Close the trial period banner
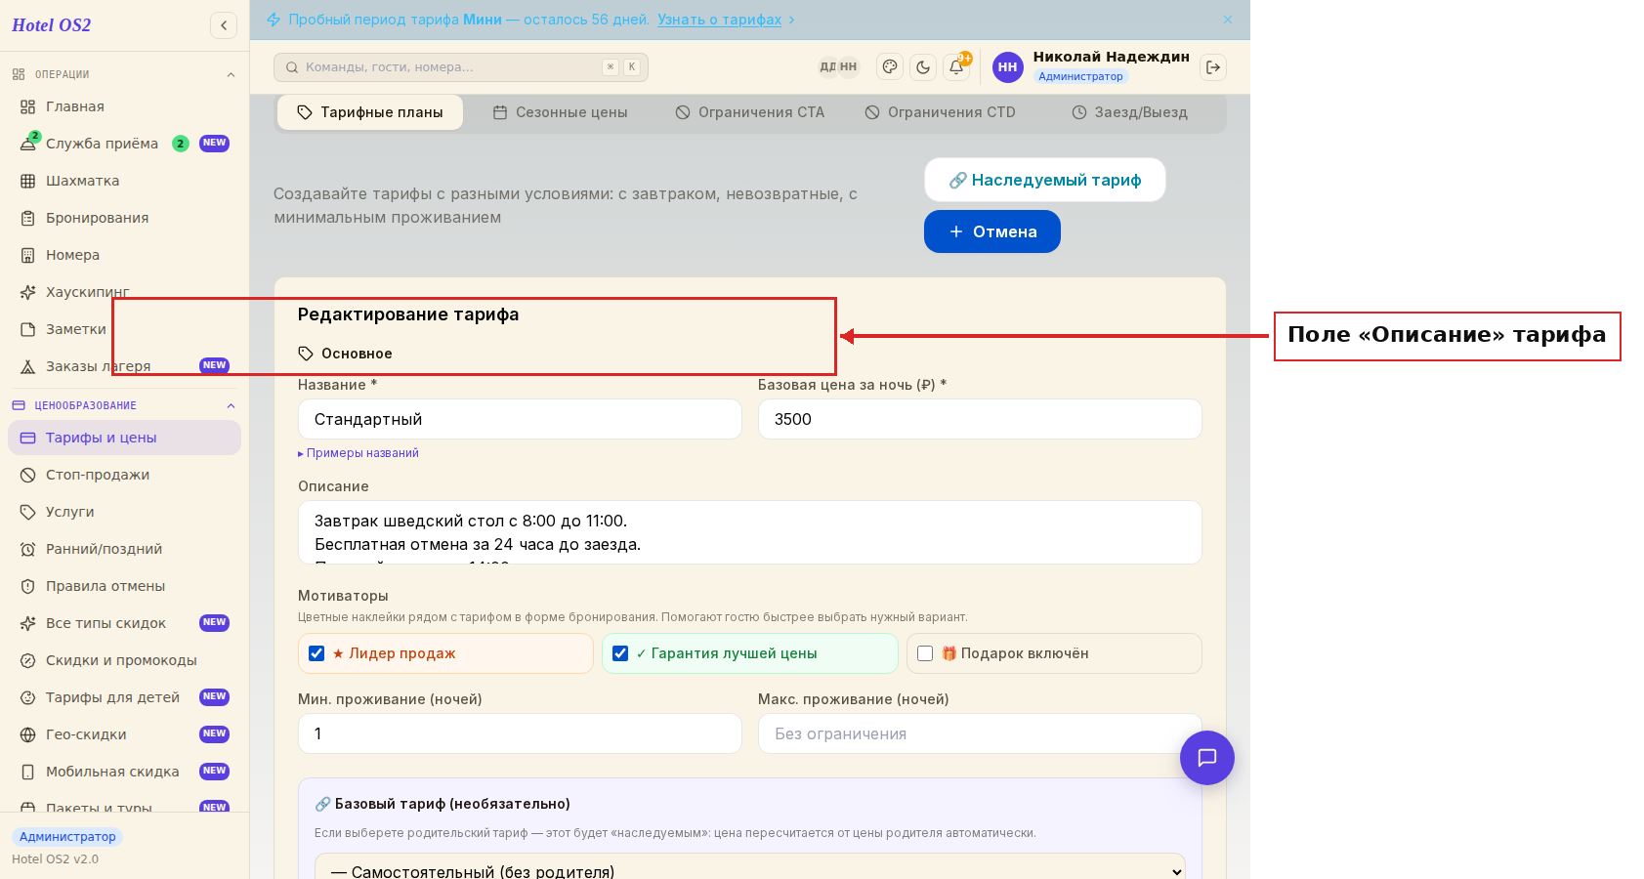 tap(1228, 20)
